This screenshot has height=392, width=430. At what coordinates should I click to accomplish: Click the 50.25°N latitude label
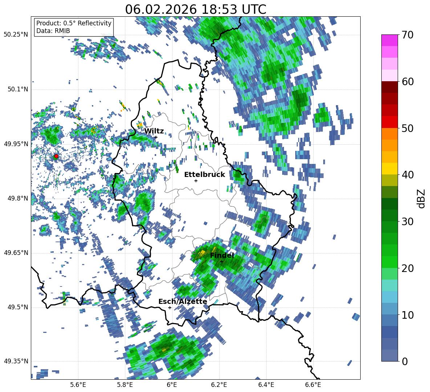pyautogui.click(x=16, y=35)
